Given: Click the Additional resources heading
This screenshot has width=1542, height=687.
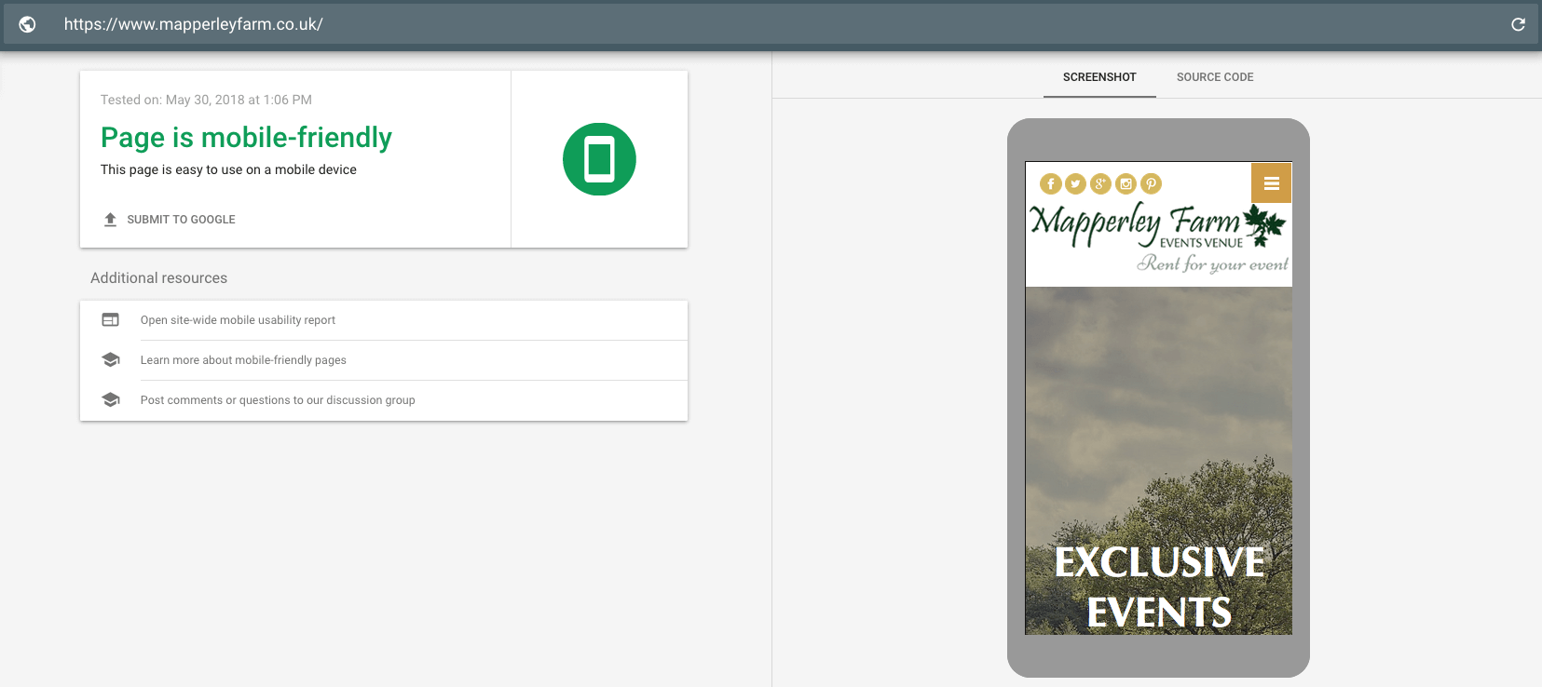Looking at the screenshot, I should 158,278.
